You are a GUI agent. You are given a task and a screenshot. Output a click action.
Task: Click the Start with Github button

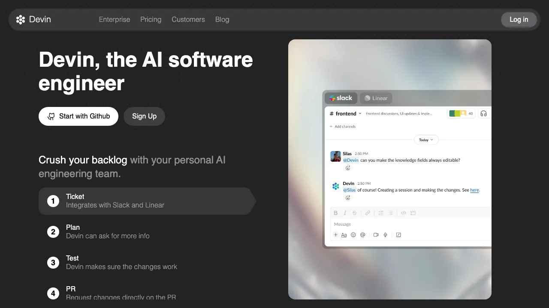click(78, 116)
